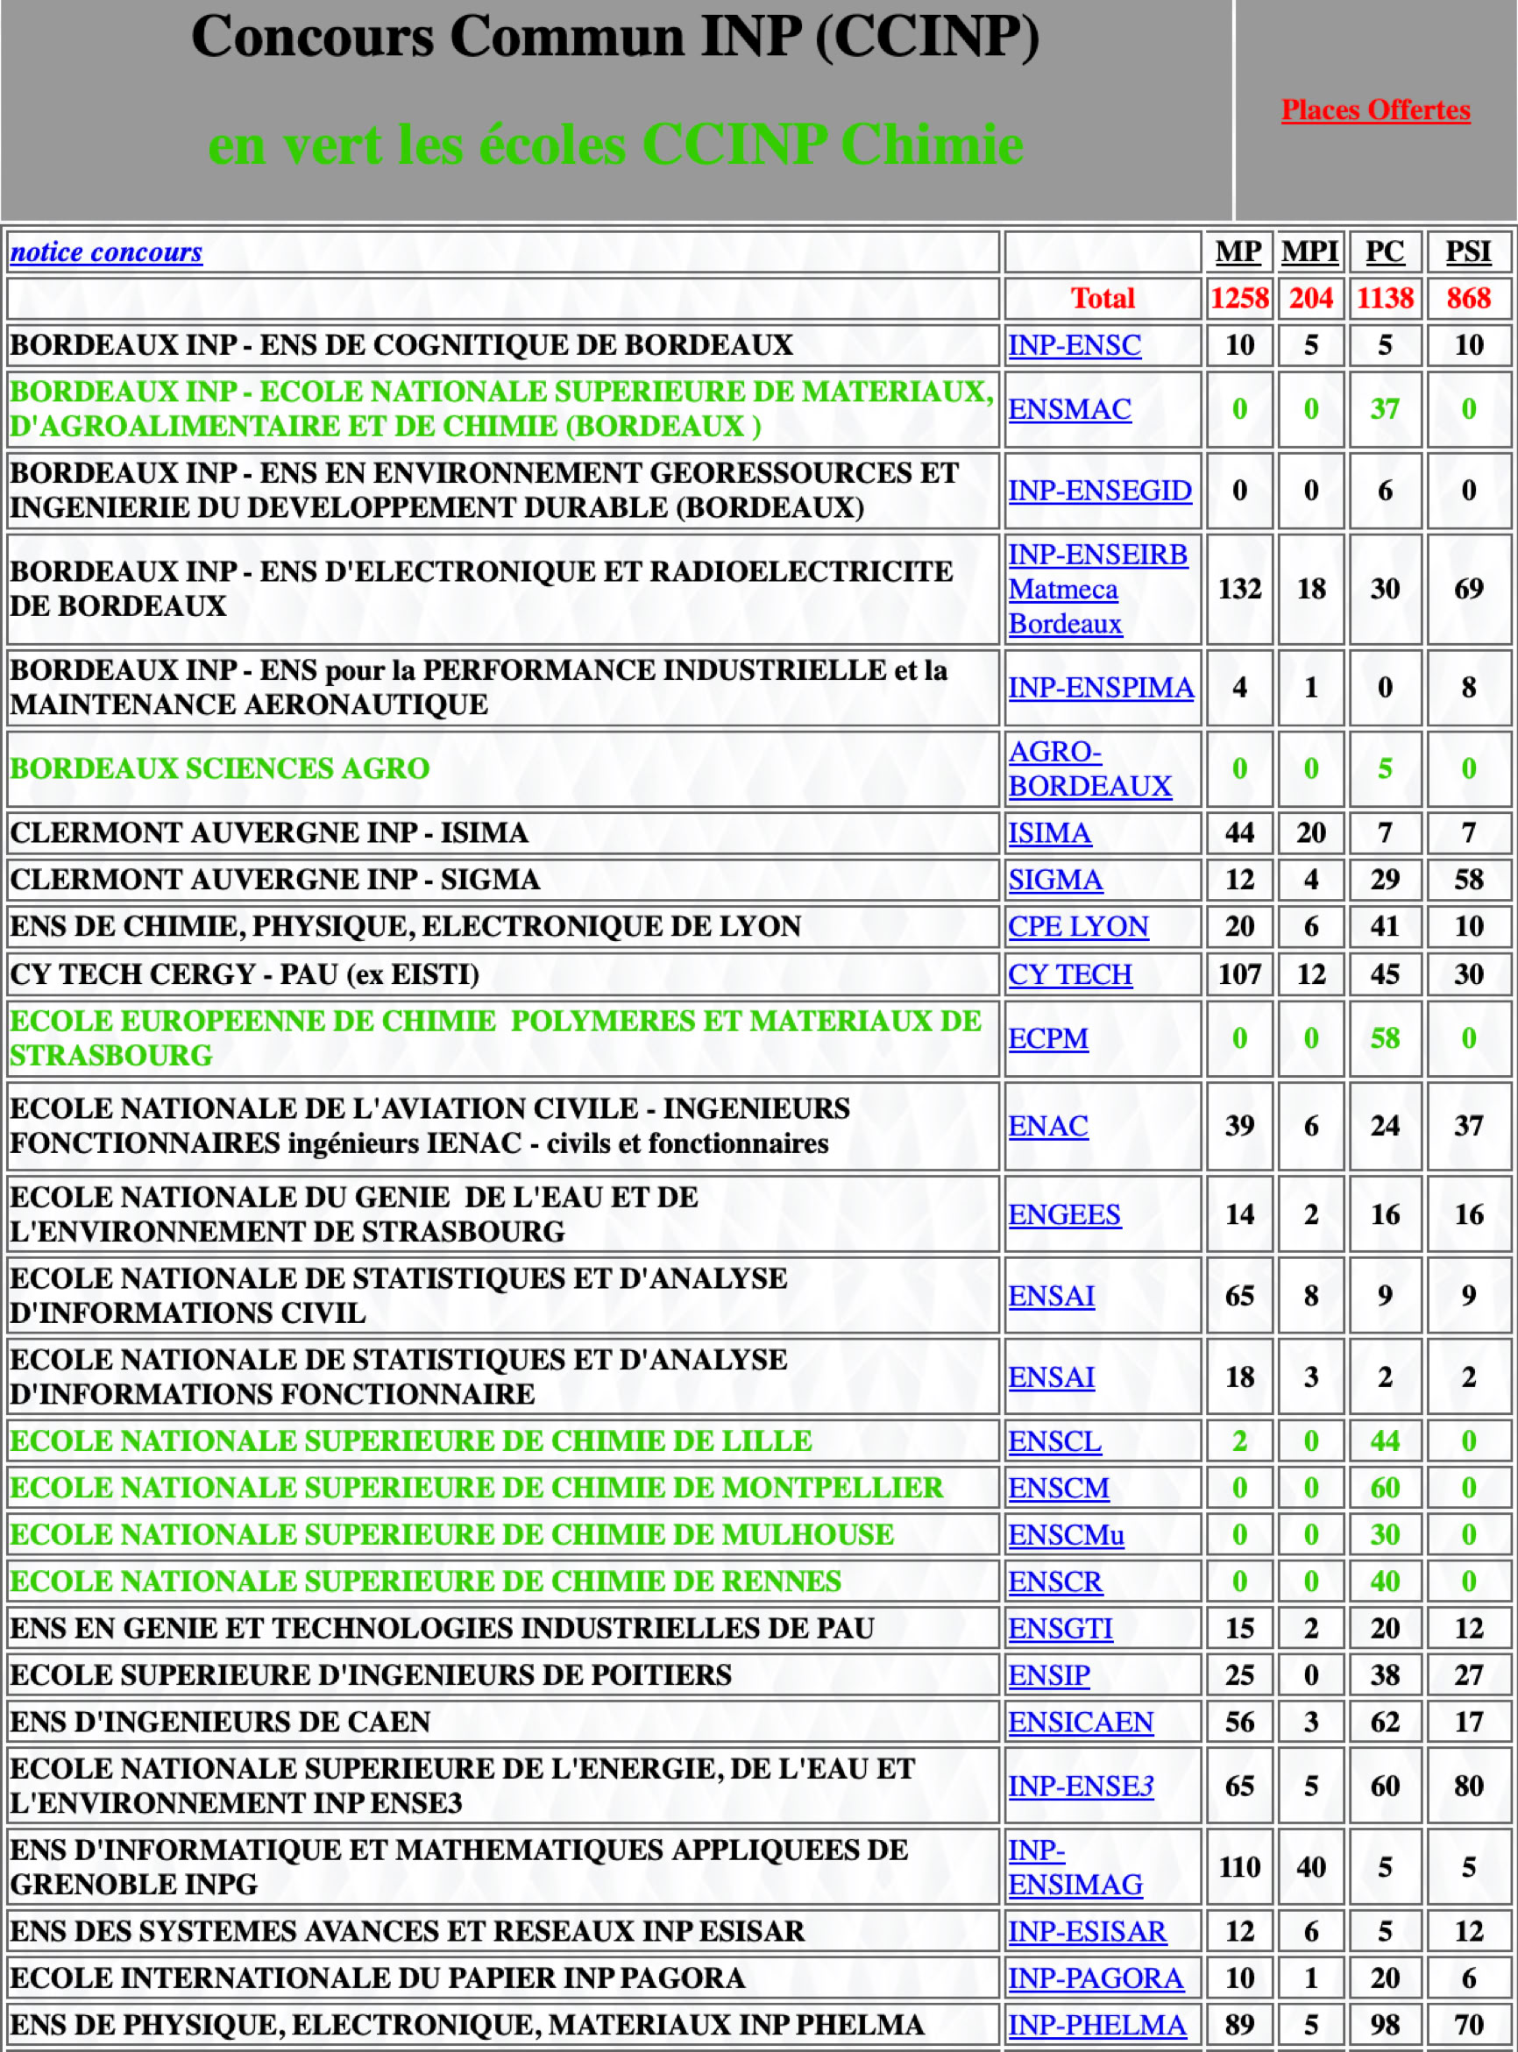Open the ENAC link
The height and width of the screenshot is (2052, 1518).
pyautogui.click(x=1047, y=1126)
